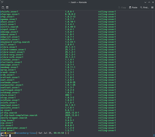
Task: Click version 6.18.0-2 of xfsprogs
Action: tap(70, 14)
